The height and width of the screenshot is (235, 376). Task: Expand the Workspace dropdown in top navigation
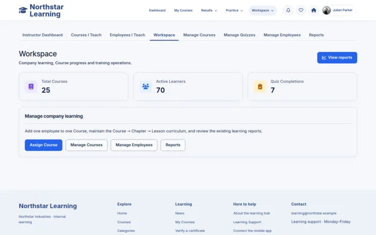[x=263, y=11]
